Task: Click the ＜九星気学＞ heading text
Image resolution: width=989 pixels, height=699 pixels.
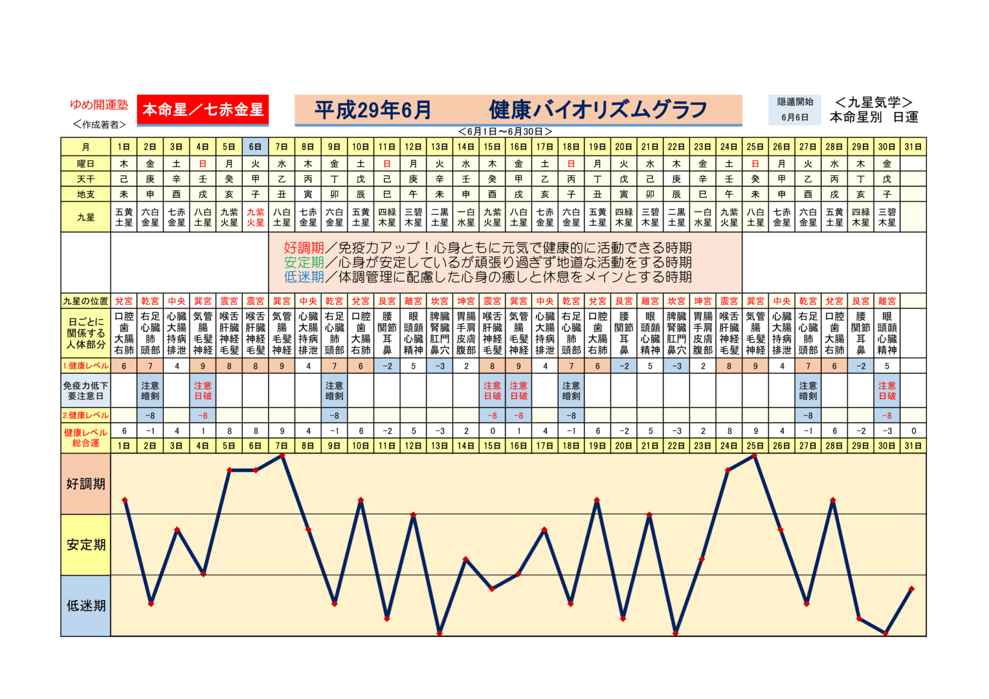Action: click(x=874, y=103)
